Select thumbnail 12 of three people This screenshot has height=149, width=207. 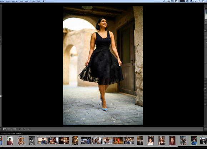click(97, 141)
